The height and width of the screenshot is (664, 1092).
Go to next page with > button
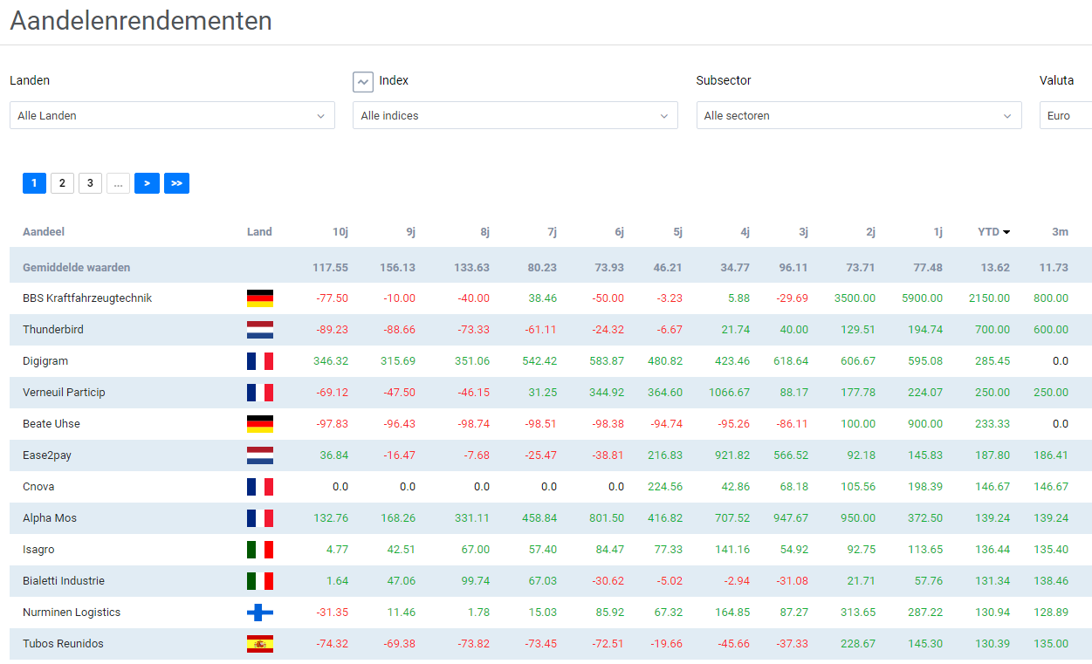tap(147, 183)
